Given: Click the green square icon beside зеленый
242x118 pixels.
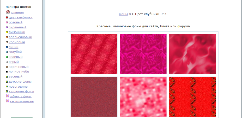Looking at the screenshot, I should (x=7, y=57).
